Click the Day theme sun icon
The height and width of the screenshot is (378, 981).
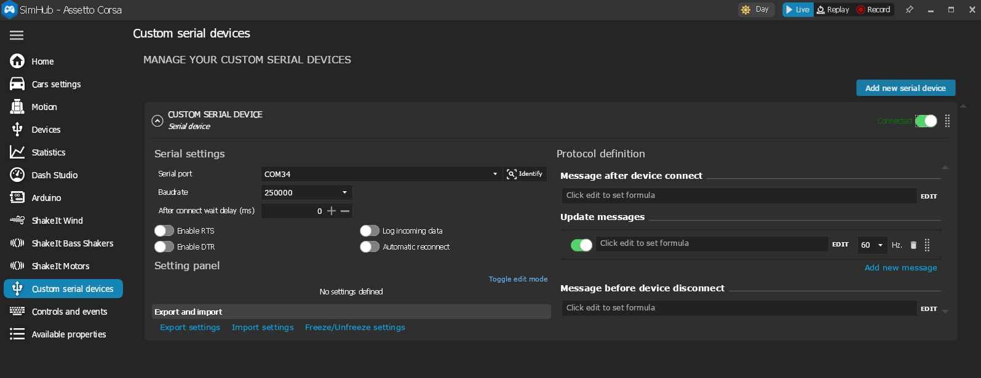(746, 10)
